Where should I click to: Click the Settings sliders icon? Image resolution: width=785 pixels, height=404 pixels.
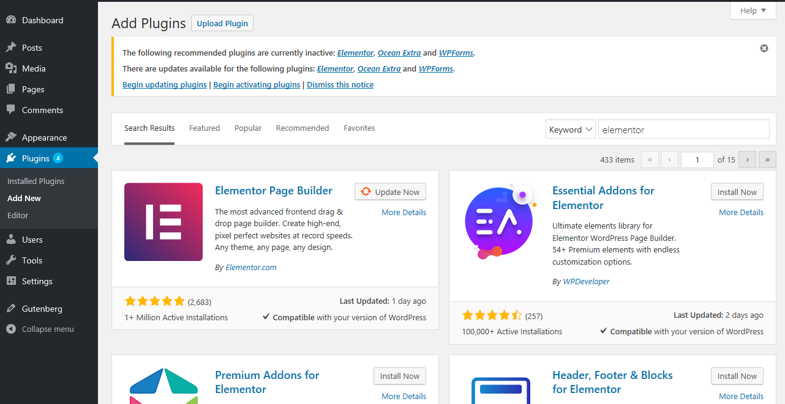11,281
